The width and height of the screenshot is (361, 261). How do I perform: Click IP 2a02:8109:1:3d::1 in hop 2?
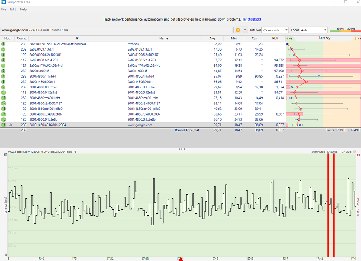(x=42, y=49)
